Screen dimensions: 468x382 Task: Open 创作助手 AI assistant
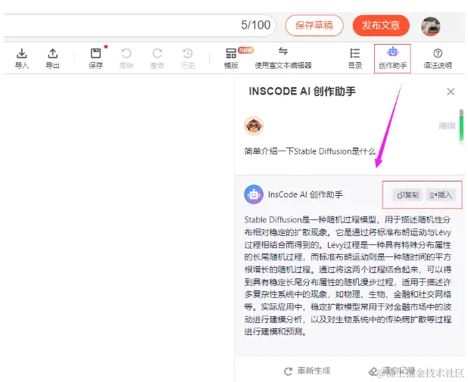click(392, 59)
